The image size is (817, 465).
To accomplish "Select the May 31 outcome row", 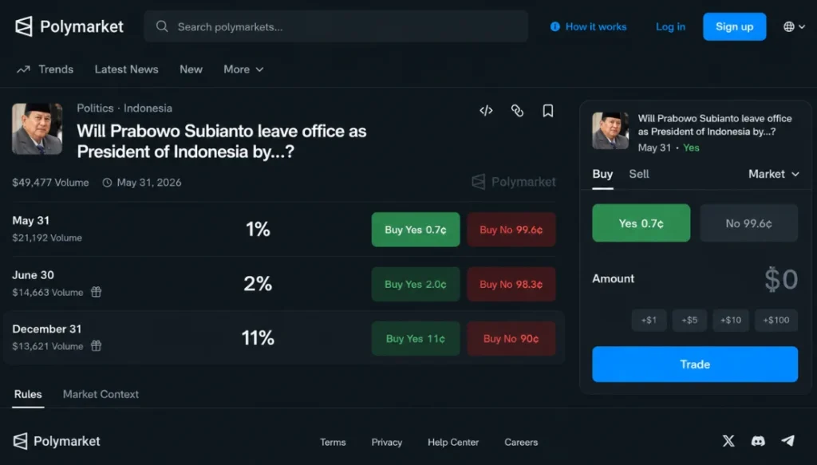I will 284,229.
